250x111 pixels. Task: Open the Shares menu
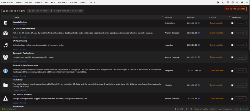point(28,2)
